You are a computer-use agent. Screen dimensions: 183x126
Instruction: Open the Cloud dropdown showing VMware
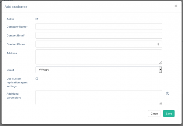[99, 70]
